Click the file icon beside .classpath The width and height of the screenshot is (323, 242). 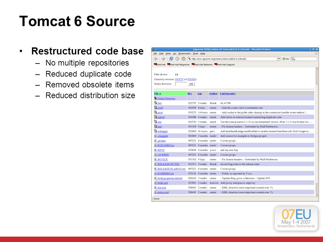pyautogui.click(x=155, y=136)
